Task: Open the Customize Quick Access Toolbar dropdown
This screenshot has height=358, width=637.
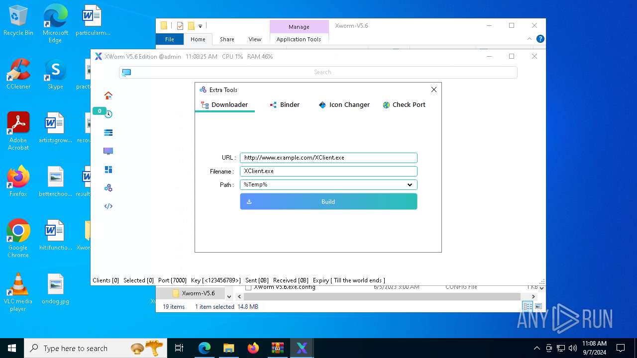Action: [x=200, y=26]
